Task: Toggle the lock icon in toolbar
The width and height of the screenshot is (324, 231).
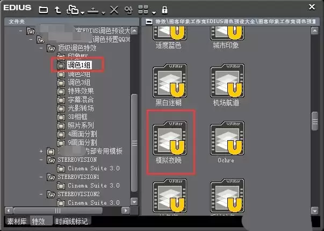Action: pos(164,10)
